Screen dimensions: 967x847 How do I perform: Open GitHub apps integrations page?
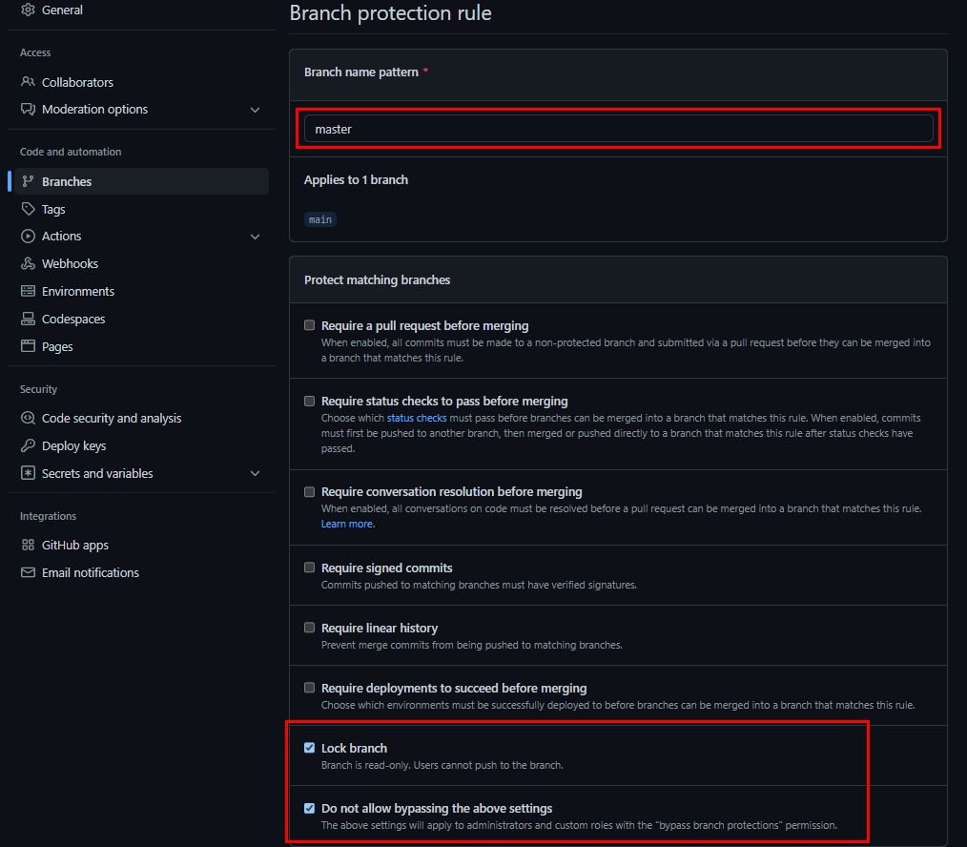(x=75, y=545)
